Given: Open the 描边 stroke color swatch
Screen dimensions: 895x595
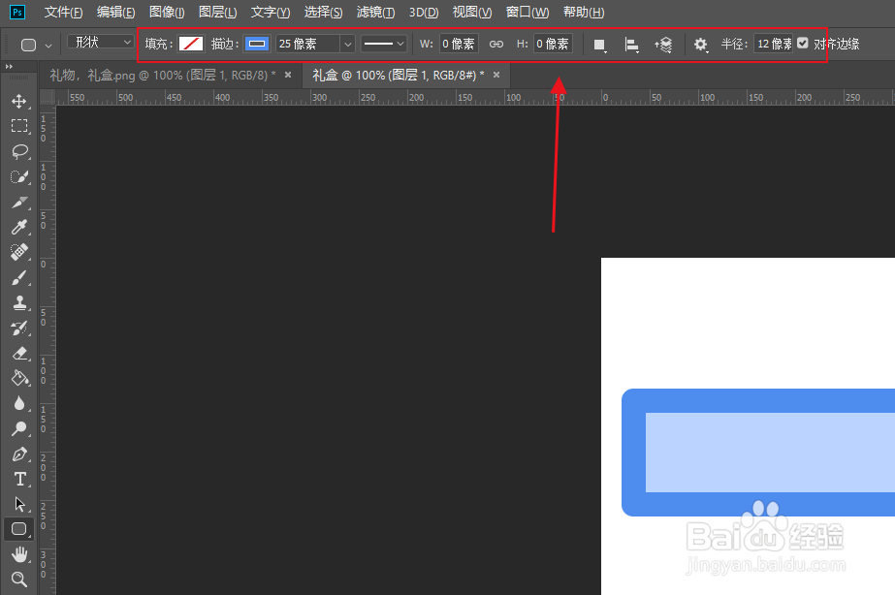Looking at the screenshot, I should click(x=257, y=44).
